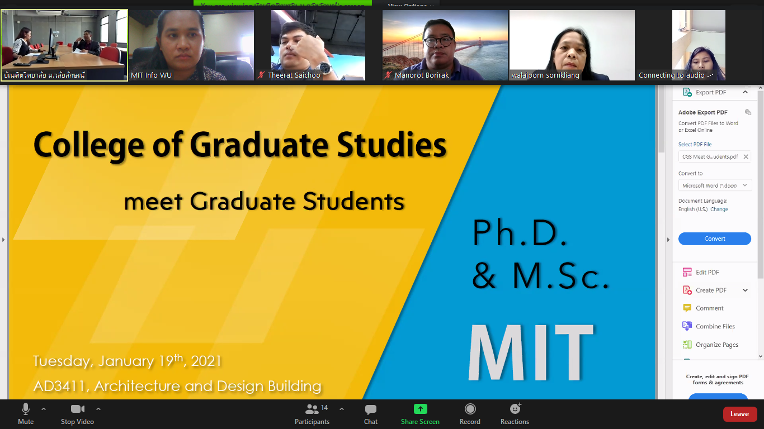The height and width of the screenshot is (429, 764).
Task: Click the blue Convert button
Action: (x=714, y=239)
